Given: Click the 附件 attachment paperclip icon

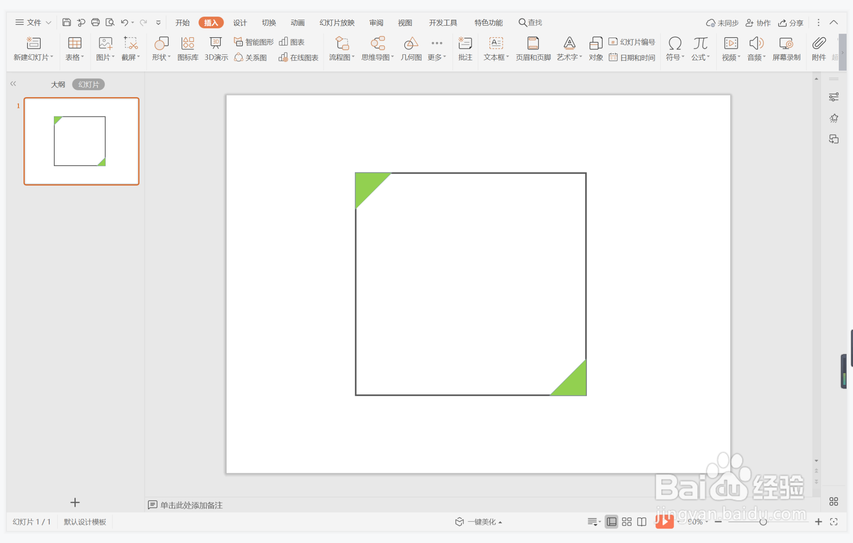Looking at the screenshot, I should tap(819, 48).
